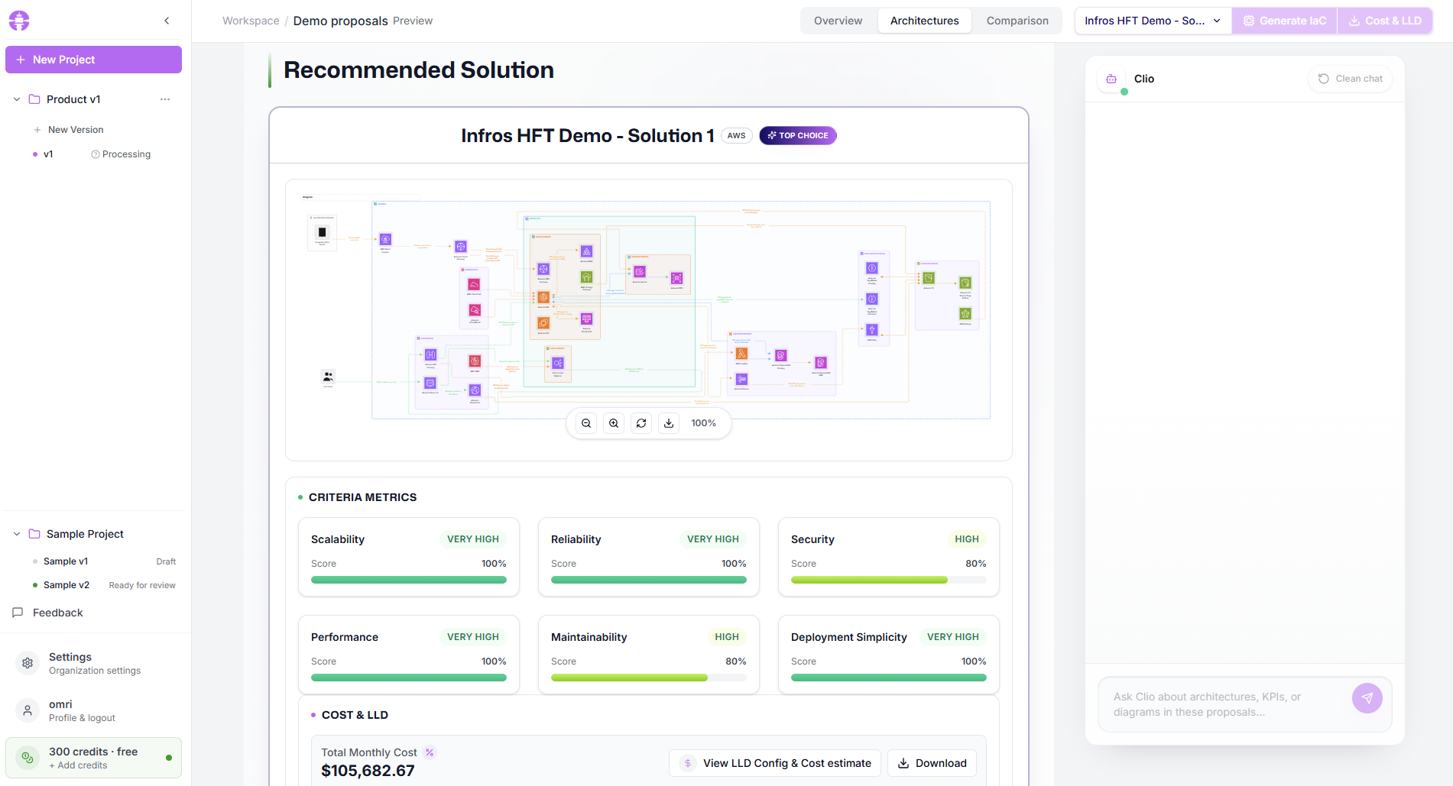Open Organization settings

95,663
